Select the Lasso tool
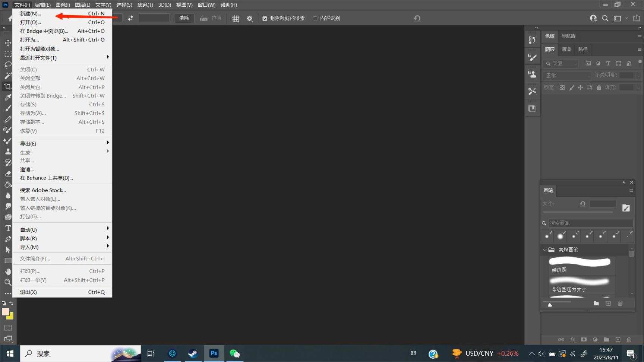The height and width of the screenshot is (362, 644). coord(8,64)
